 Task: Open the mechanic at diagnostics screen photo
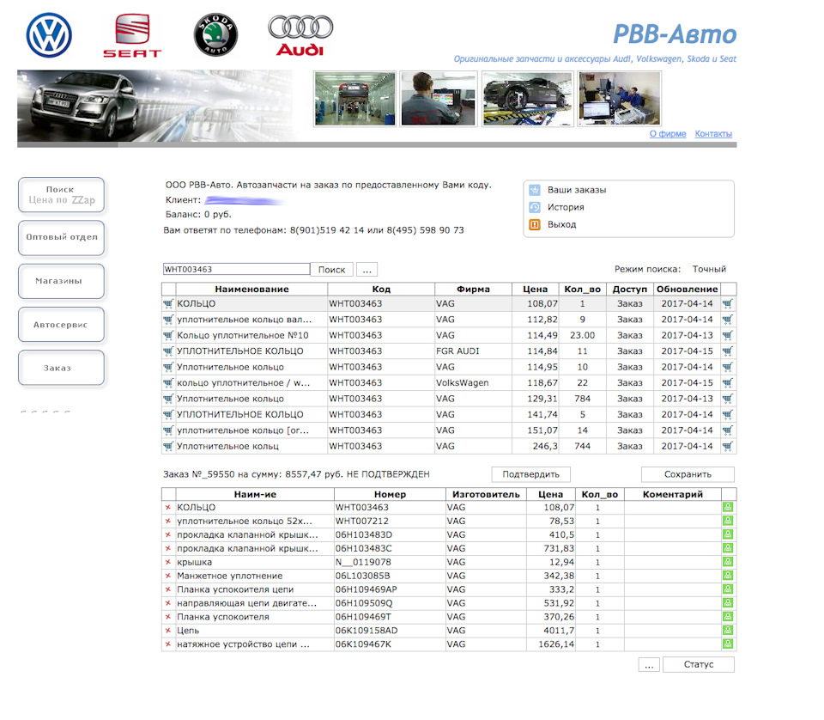[439, 99]
